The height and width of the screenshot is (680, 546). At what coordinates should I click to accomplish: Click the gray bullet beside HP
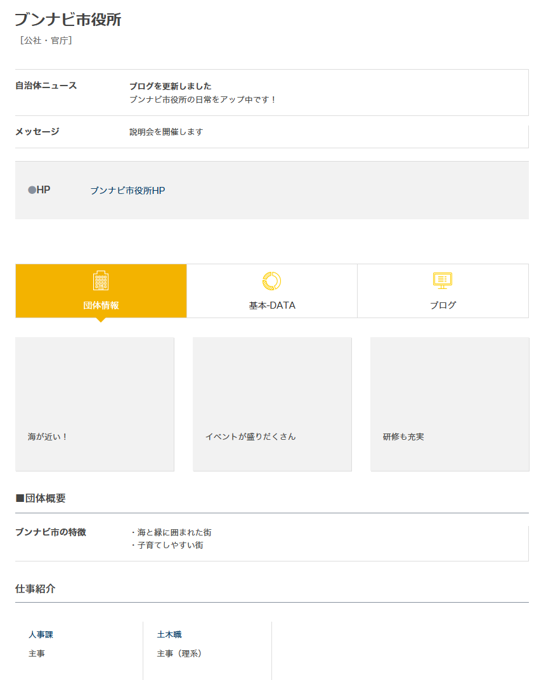[32, 190]
